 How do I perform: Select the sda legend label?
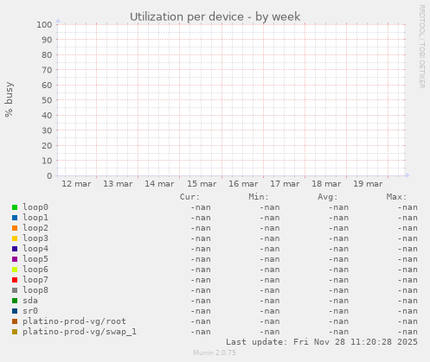[30, 301]
